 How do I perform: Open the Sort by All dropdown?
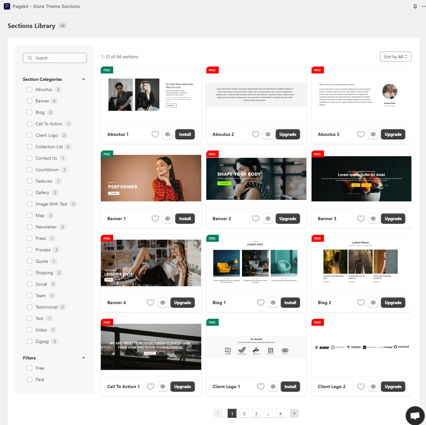click(395, 57)
